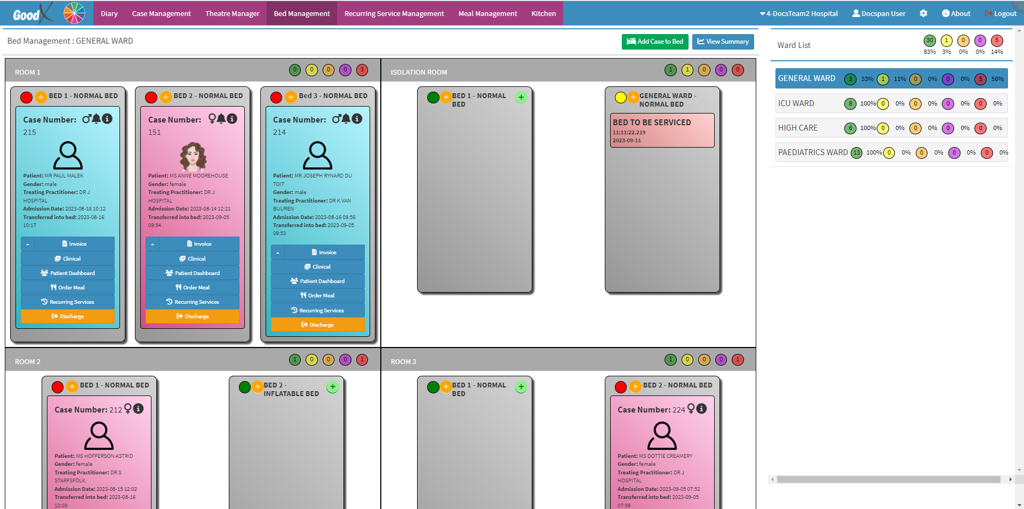1024x509 pixels.
Task: Click the bell icon on case 214
Action: 346,119
